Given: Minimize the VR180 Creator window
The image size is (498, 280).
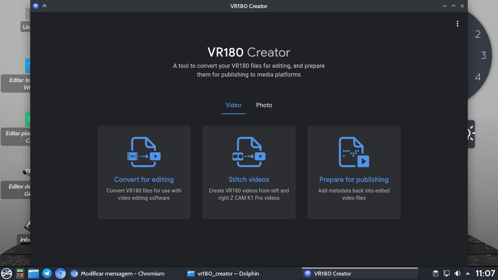Looking at the screenshot, I should tap(445, 6).
